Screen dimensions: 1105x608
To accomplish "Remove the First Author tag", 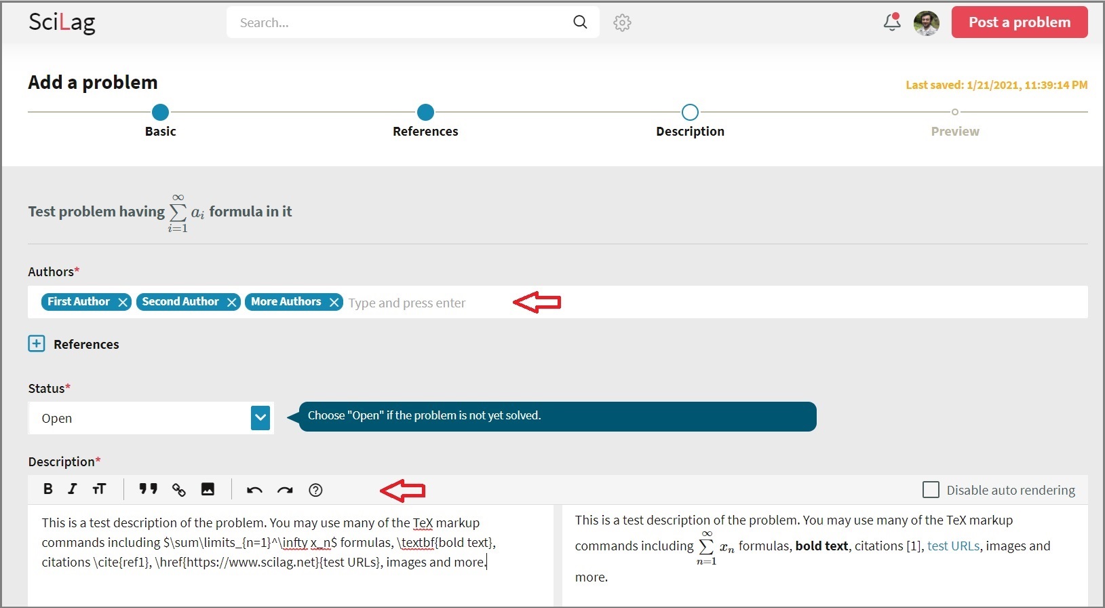I will [x=123, y=303].
